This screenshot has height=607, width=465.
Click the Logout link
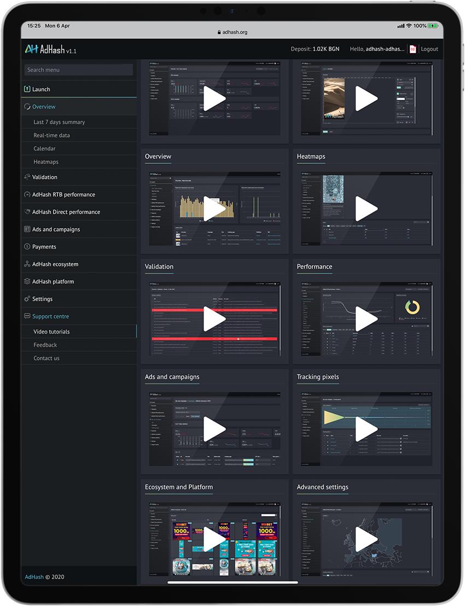(429, 49)
